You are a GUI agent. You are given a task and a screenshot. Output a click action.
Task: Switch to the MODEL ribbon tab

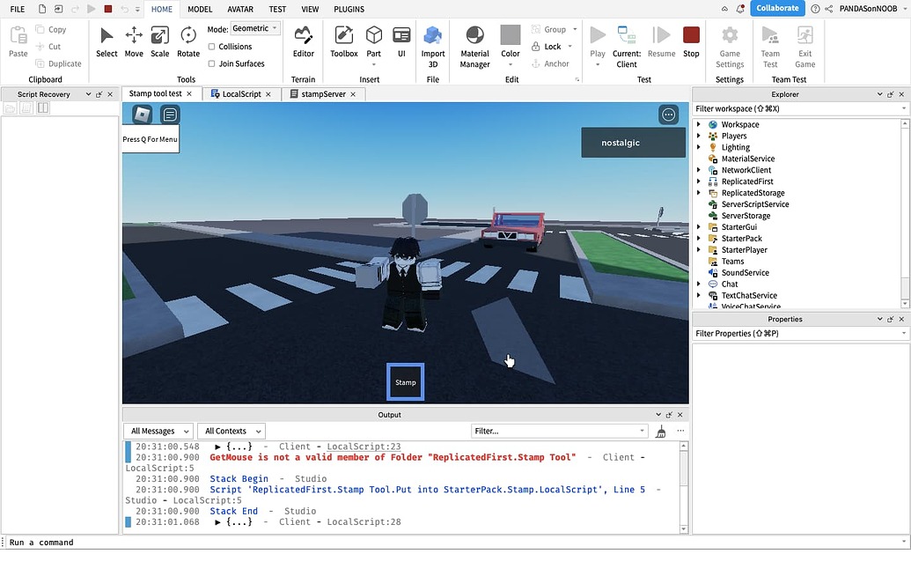[199, 9]
